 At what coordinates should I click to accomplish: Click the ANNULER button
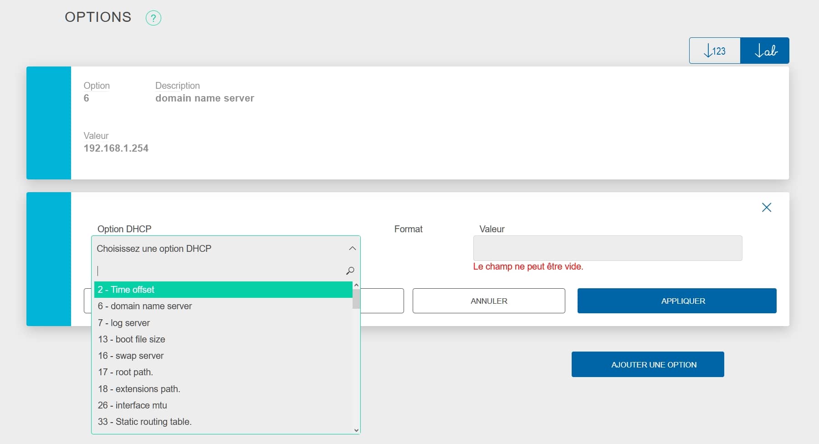point(488,301)
